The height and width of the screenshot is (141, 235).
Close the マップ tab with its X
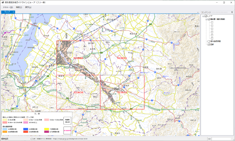tap(13, 12)
